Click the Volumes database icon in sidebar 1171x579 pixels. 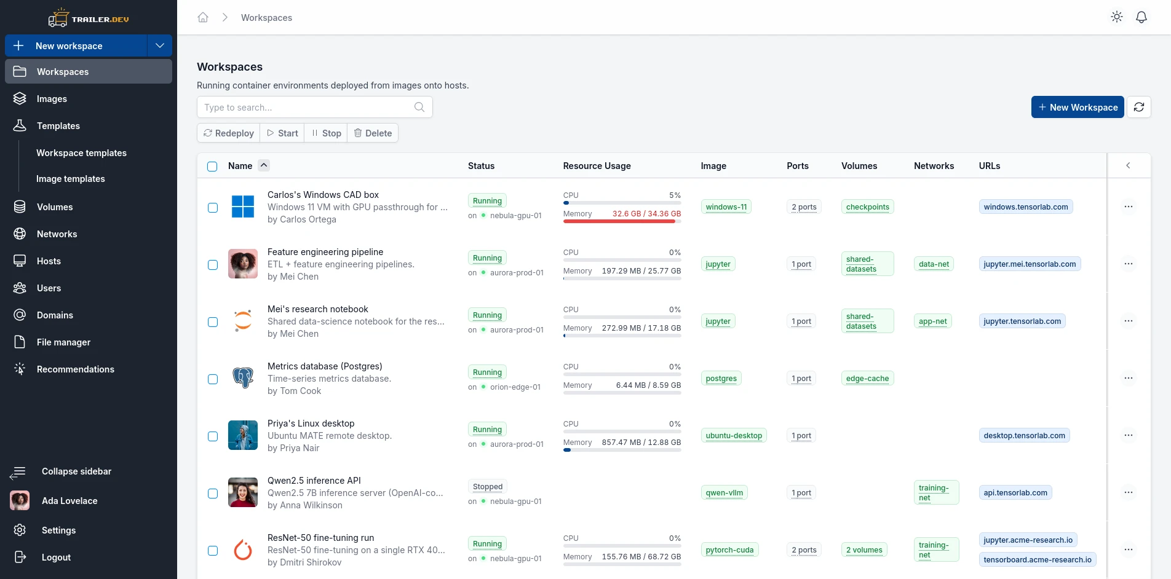point(20,207)
